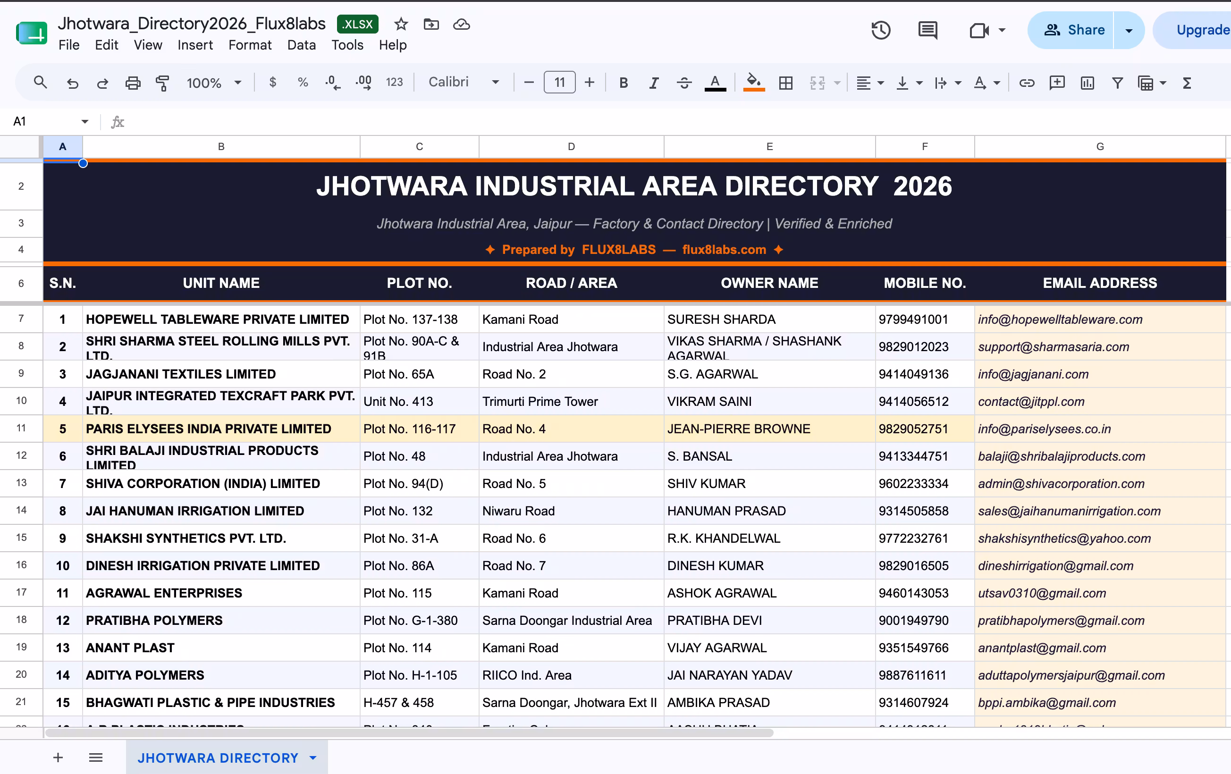This screenshot has height=774, width=1231.
Task: Add a comment toolbar icon
Action: (1057, 83)
